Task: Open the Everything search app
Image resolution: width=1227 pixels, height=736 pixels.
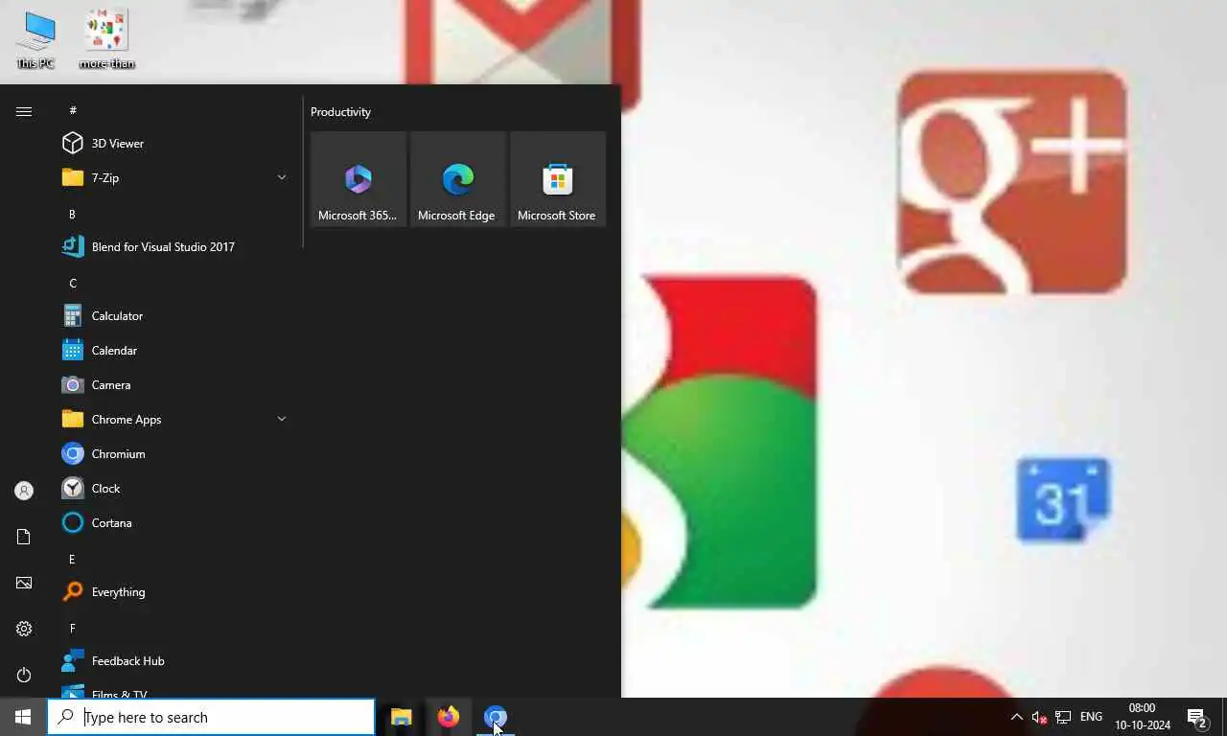Action: click(x=174, y=591)
